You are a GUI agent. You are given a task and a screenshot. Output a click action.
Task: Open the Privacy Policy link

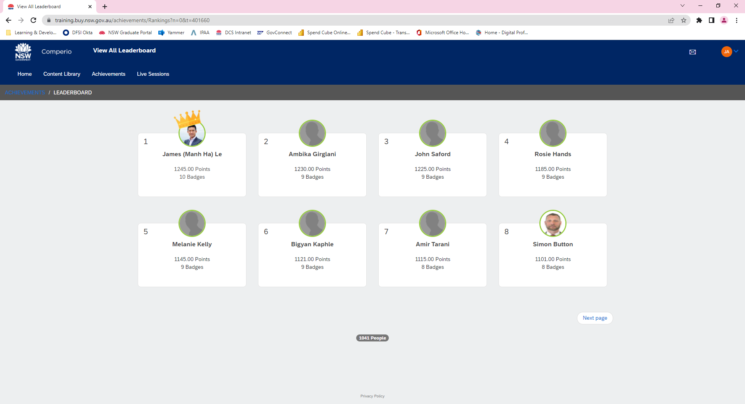coord(372,396)
